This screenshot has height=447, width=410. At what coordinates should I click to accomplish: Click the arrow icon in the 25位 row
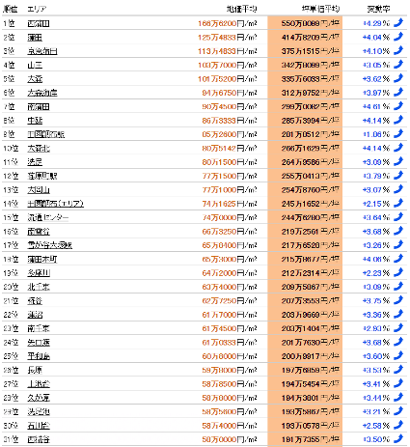398,356
